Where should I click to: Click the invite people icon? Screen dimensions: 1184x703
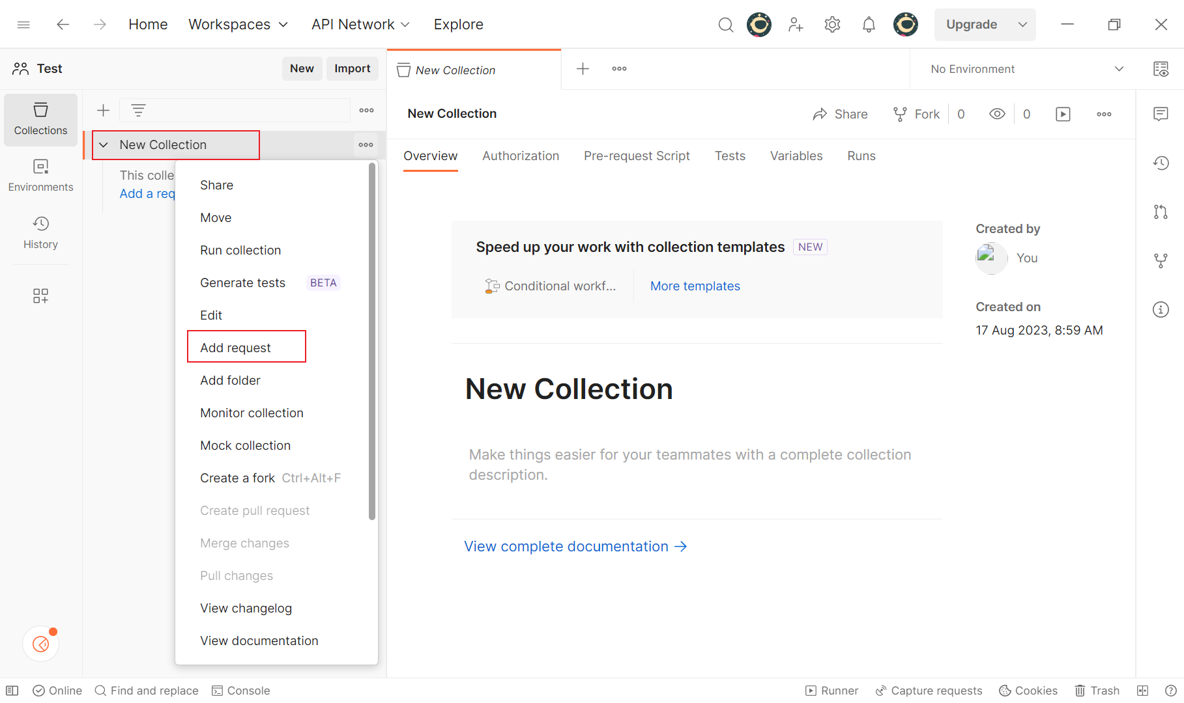[x=795, y=25]
